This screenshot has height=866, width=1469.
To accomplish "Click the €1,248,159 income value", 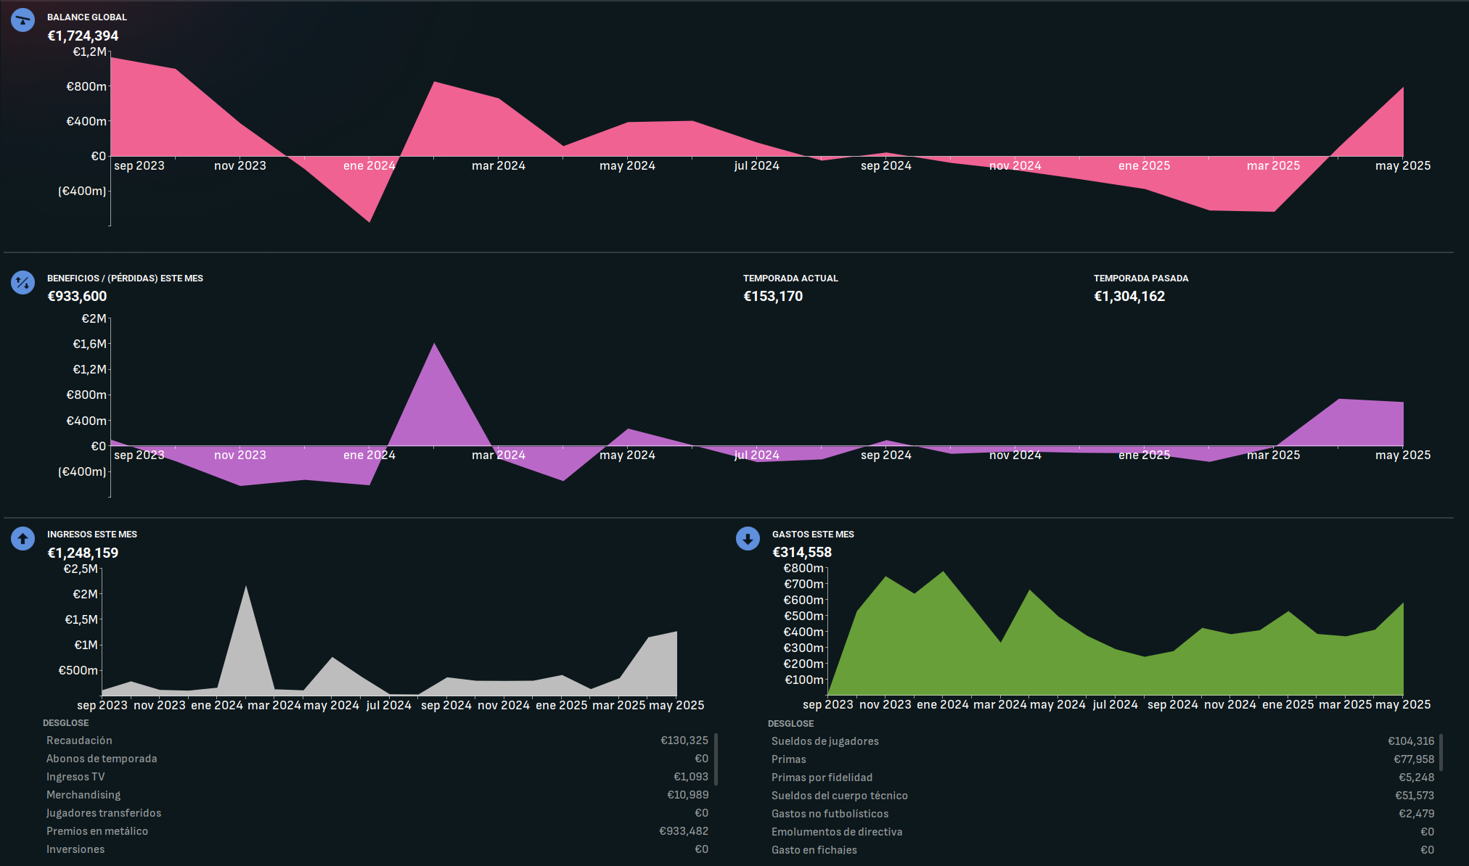I will tap(83, 553).
